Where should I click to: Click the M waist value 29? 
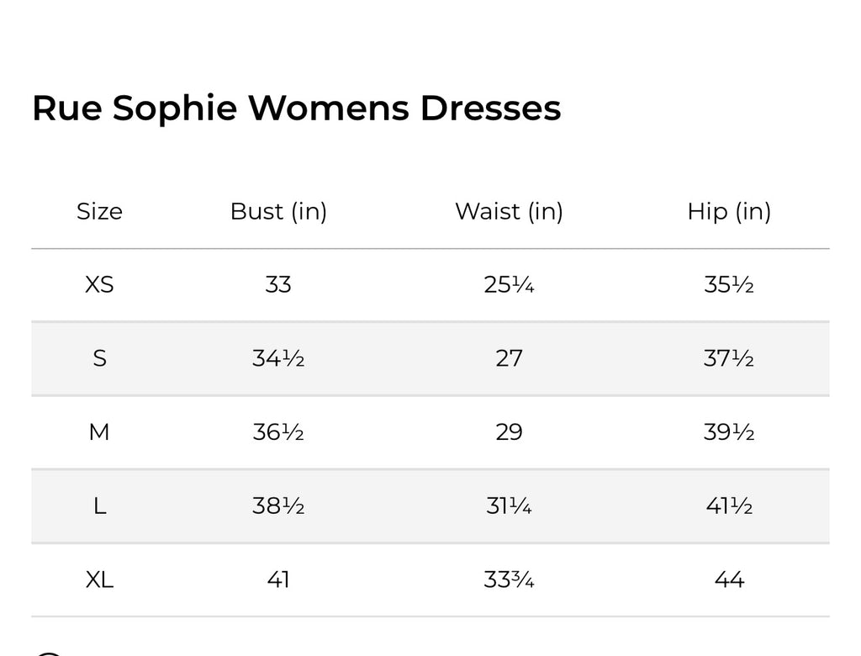point(509,431)
